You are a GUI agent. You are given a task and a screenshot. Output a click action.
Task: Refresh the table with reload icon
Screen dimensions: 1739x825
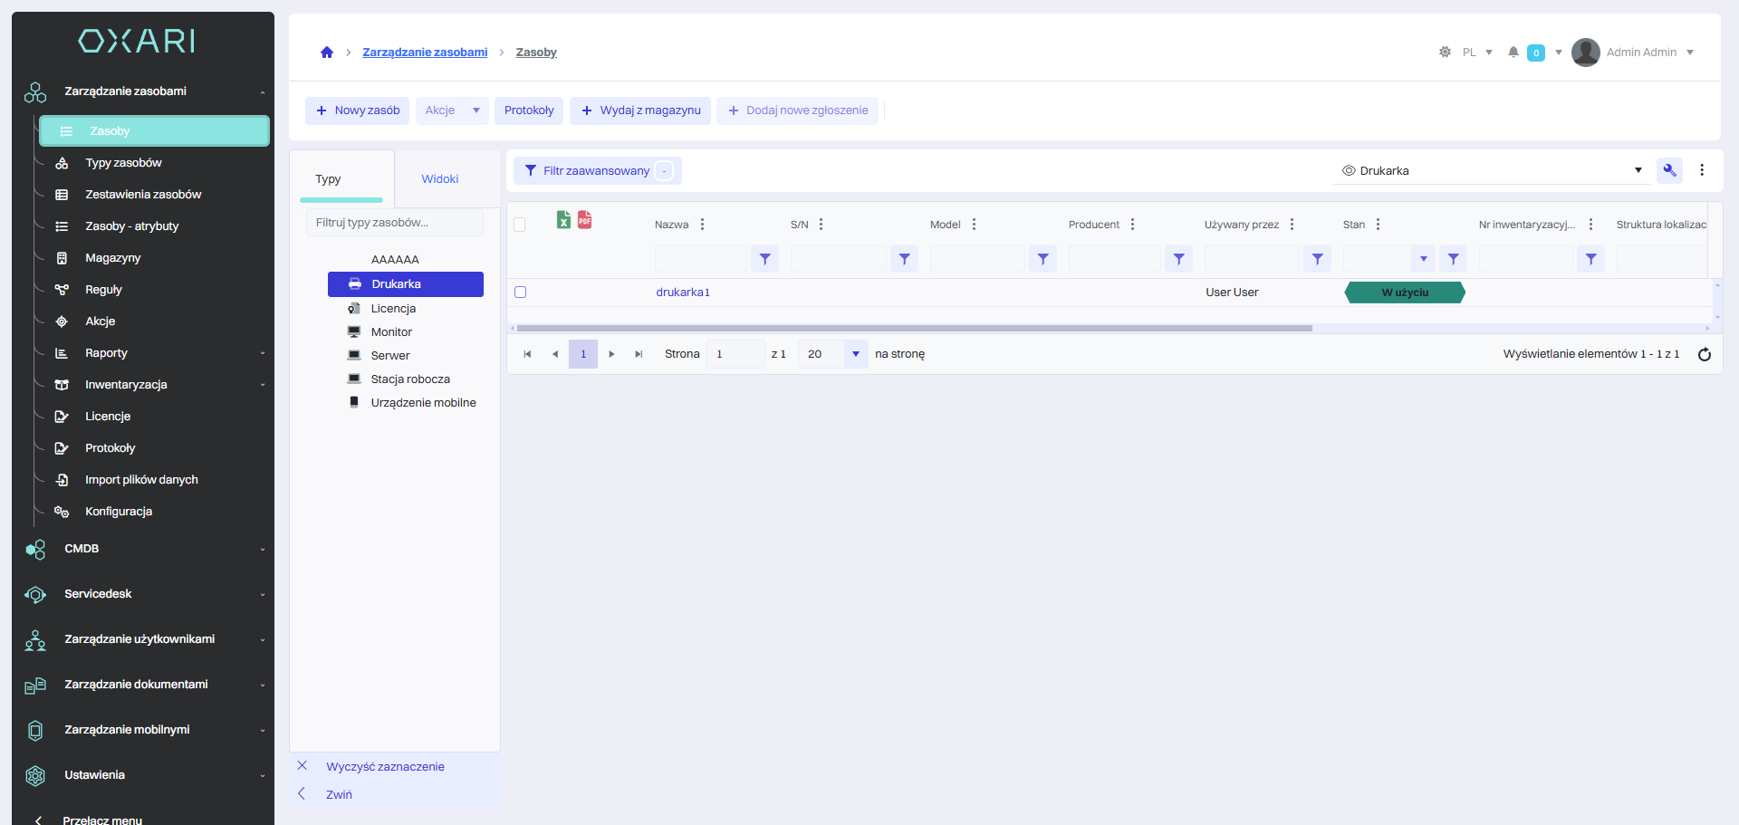tap(1704, 354)
